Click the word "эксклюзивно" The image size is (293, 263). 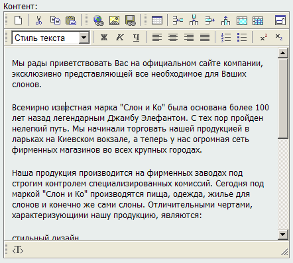click(x=36, y=74)
